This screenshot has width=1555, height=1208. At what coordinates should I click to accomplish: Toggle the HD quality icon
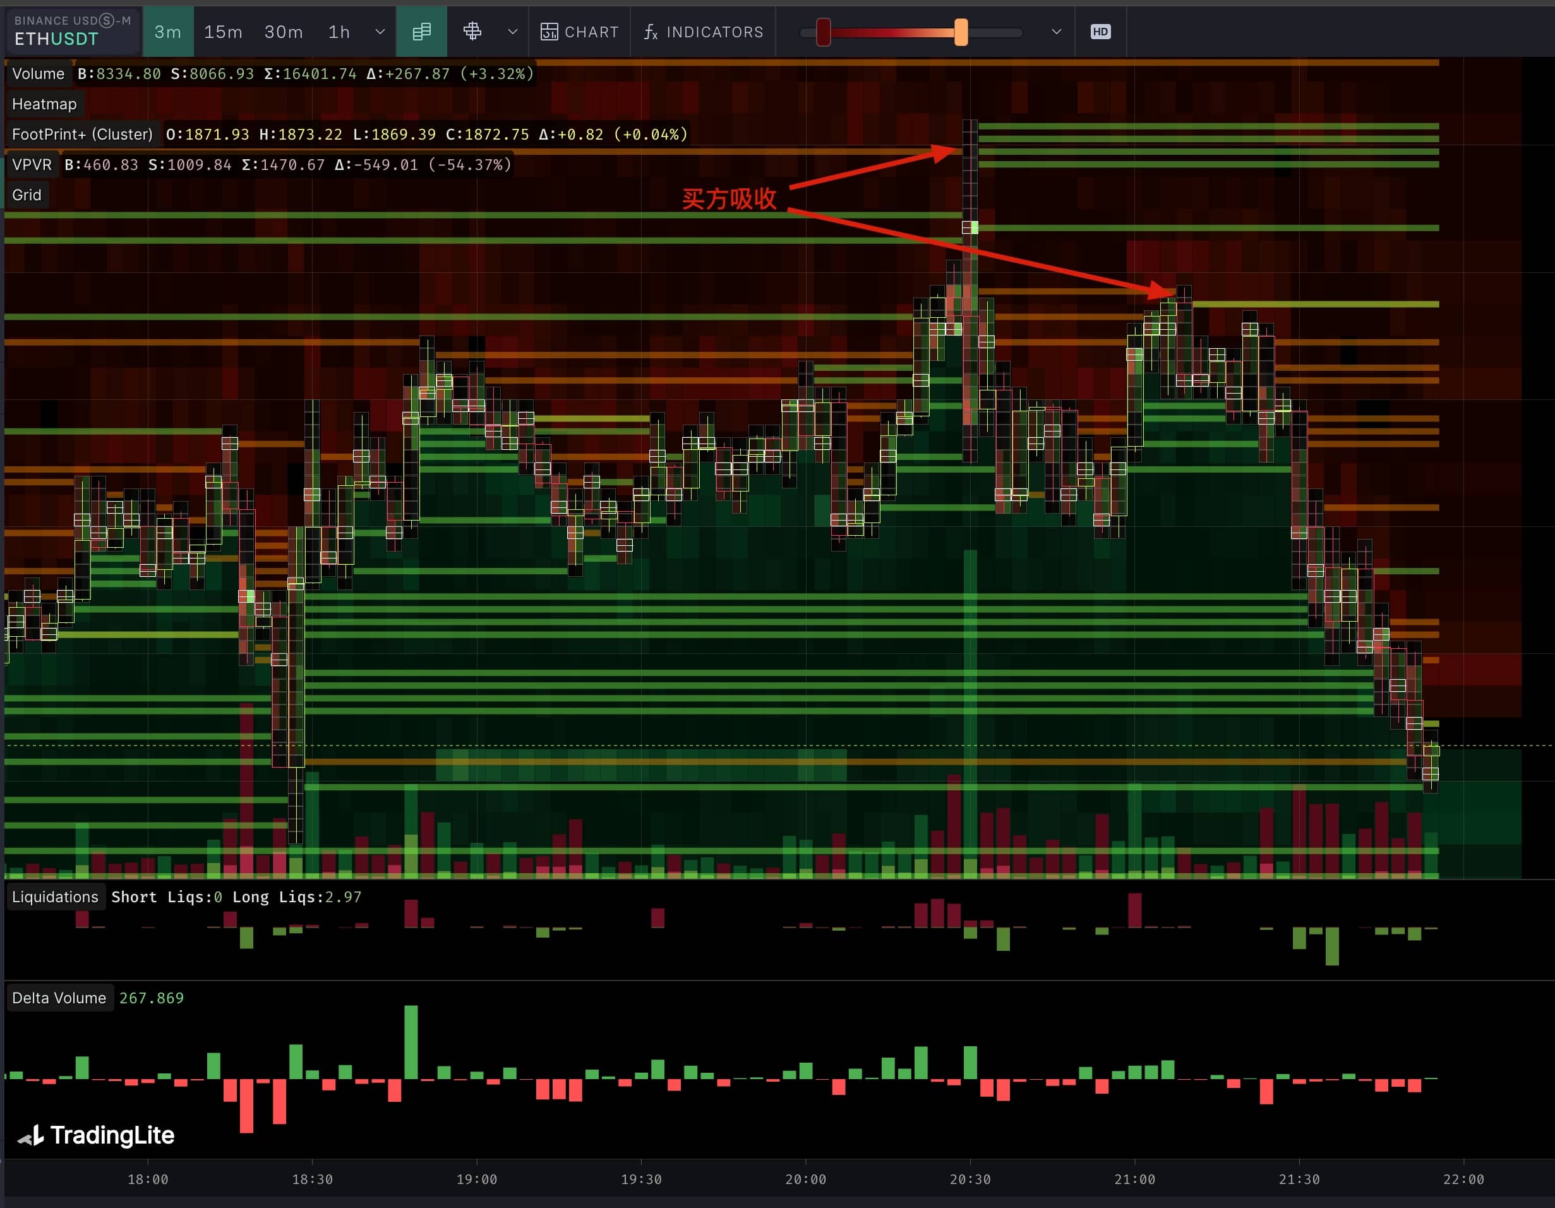pyautogui.click(x=1100, y=32)
